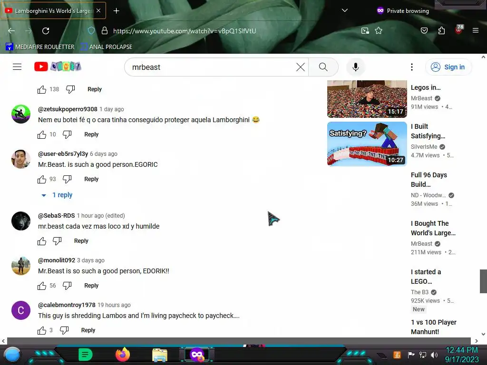Save page to Pocket

point(424,30)
